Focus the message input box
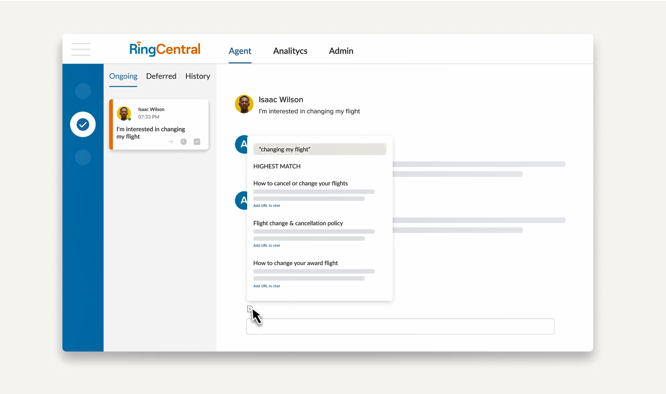Screen dimensions: 666x394 [400, 326]
